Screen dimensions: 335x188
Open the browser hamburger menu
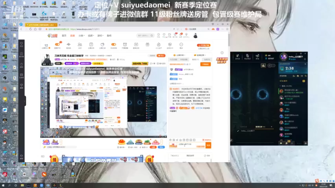point(227,29)
